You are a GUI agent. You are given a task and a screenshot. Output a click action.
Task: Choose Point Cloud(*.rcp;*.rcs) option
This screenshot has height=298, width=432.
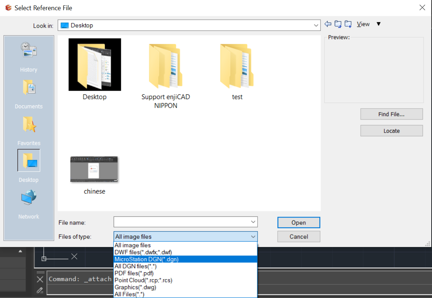click(x=185, y=280)
